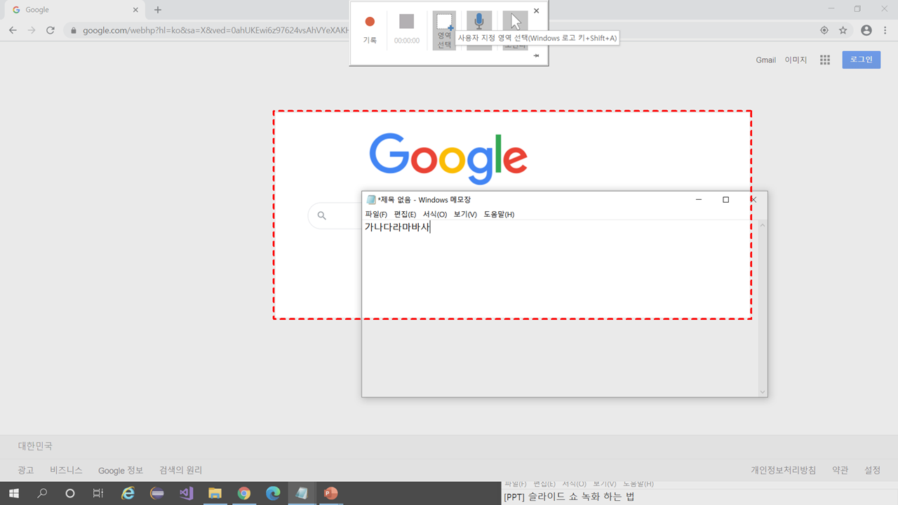Click the Notepad scrollbar up arrow

[x=763, y=225]
